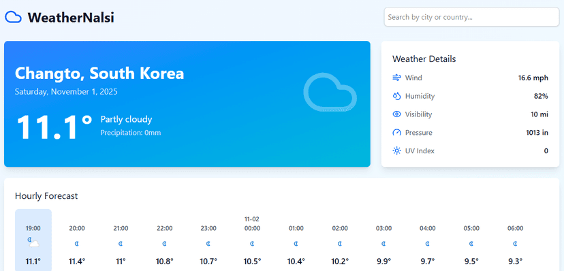Click the cloudy night icon at 19:00

coord(33,242)
